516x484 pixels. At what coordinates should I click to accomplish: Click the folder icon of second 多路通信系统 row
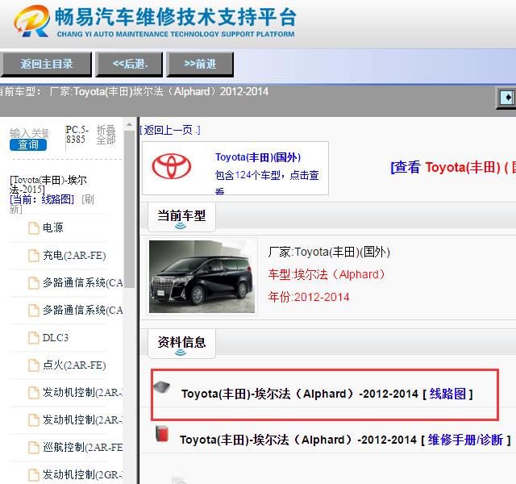pyautogui.click(x=34, y=310)
